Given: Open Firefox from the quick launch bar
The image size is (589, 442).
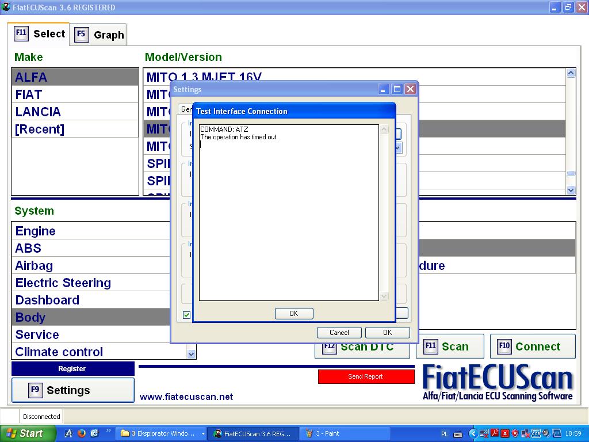Looking at the screenshot, I should 82,433.
